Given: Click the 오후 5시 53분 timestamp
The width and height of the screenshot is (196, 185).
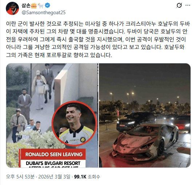Looking at the screenshot, I should point(20,177).
